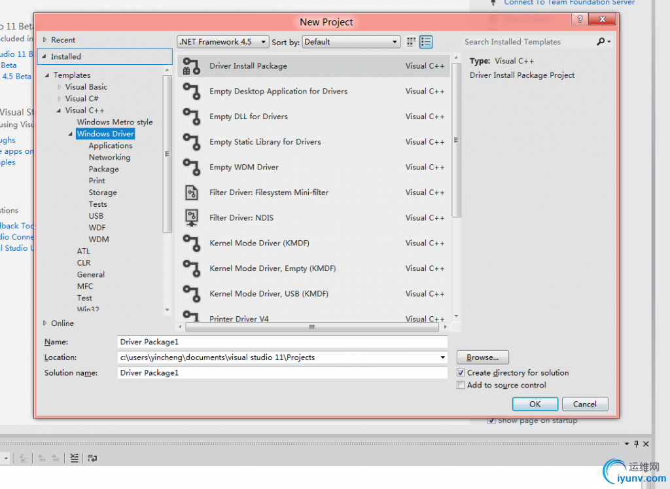Click the Empty WDM Driver template icon

(x=191, y=167)
